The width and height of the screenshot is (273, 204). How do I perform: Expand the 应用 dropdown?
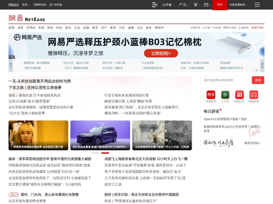pyautogui.click(x=26, y=5)
